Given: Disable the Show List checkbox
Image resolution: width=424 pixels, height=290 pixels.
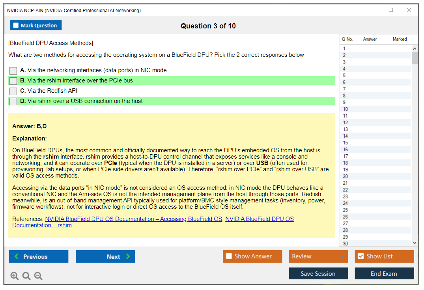Looking at the screenshot, I should pyautogui.click(x=360, y=256).
